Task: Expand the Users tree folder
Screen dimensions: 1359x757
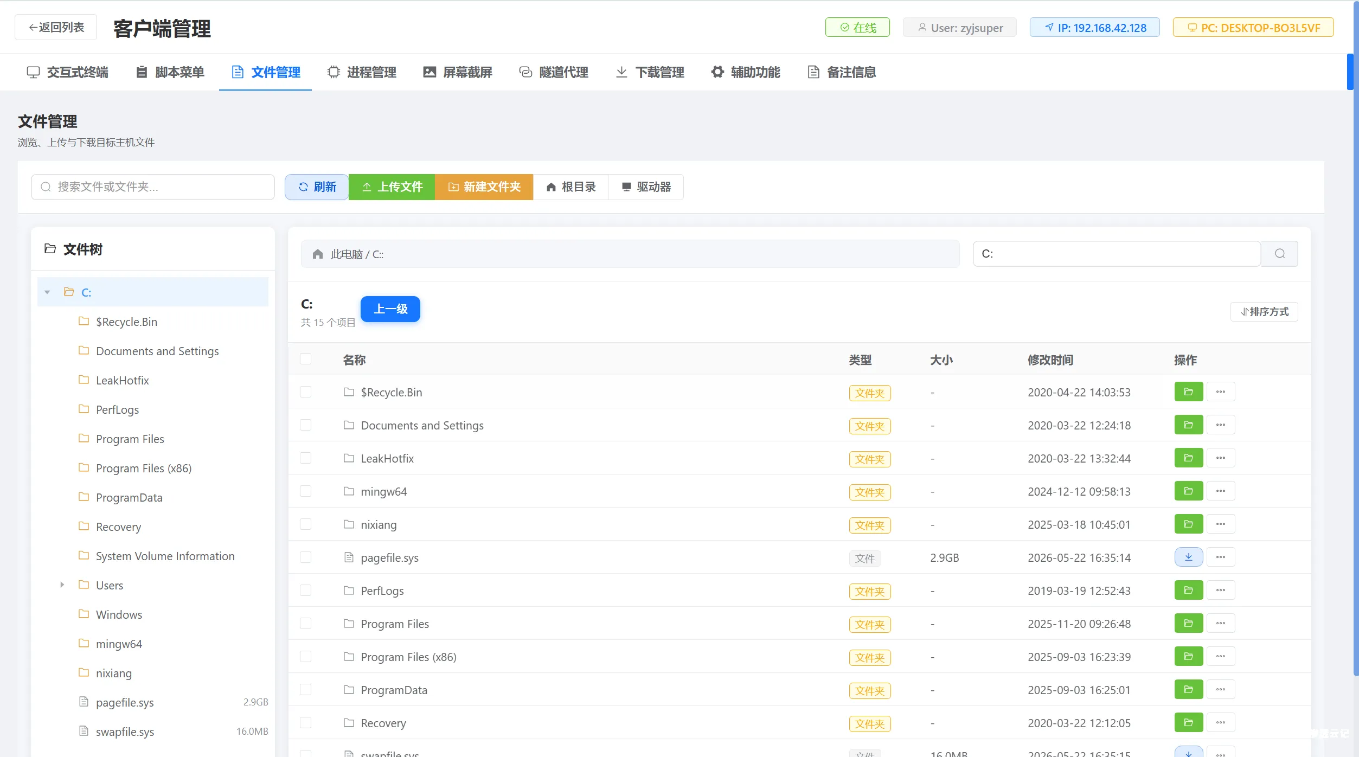Action: [62, 585]
